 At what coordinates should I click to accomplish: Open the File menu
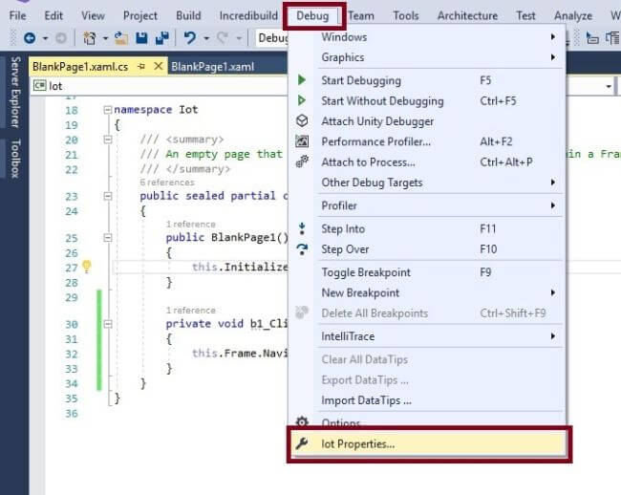(18, 15)
